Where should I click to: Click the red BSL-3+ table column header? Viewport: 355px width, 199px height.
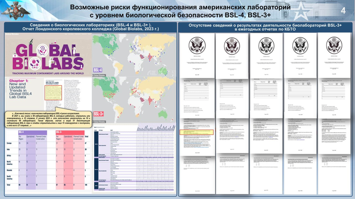[x=70, y=132]
